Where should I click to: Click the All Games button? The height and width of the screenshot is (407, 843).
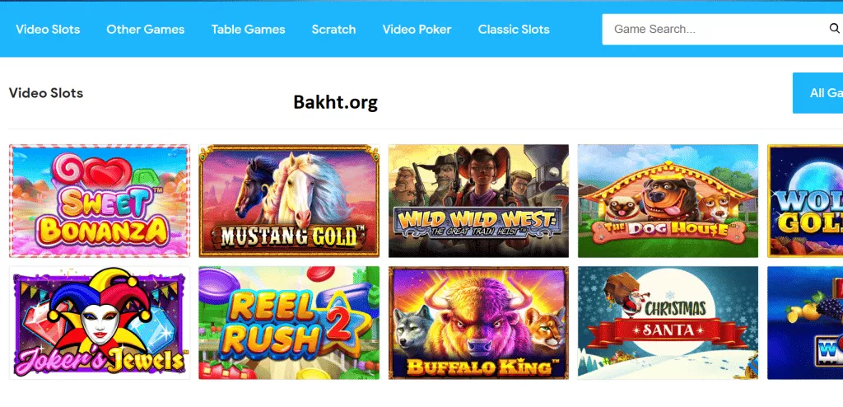tap(817, 93)
